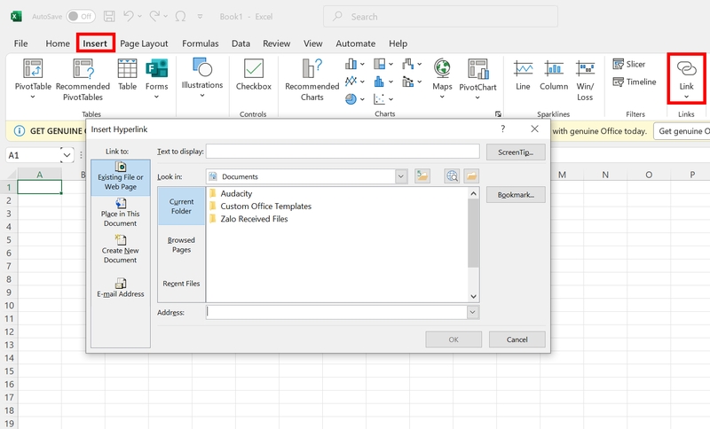The width and height of the screenshot is (710, 429).
Task: Click the Undo icon
Action: click(x=129, y=16)
